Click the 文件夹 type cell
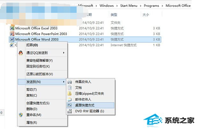The width and height of the screenshot is (197, 129). 116,23
